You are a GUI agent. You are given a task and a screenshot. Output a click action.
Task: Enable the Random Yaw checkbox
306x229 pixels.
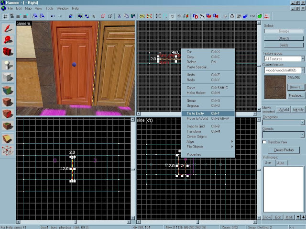coord(265,142)
